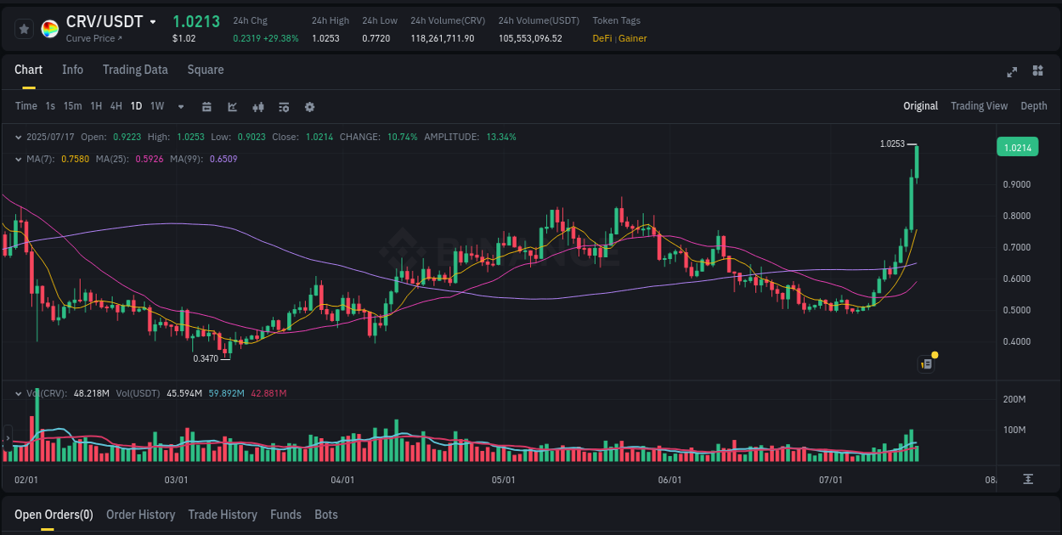Viewport: 1062px width, 535px height.
Task: Open the chart settings gear icon
Action: (x=308, y=107)
